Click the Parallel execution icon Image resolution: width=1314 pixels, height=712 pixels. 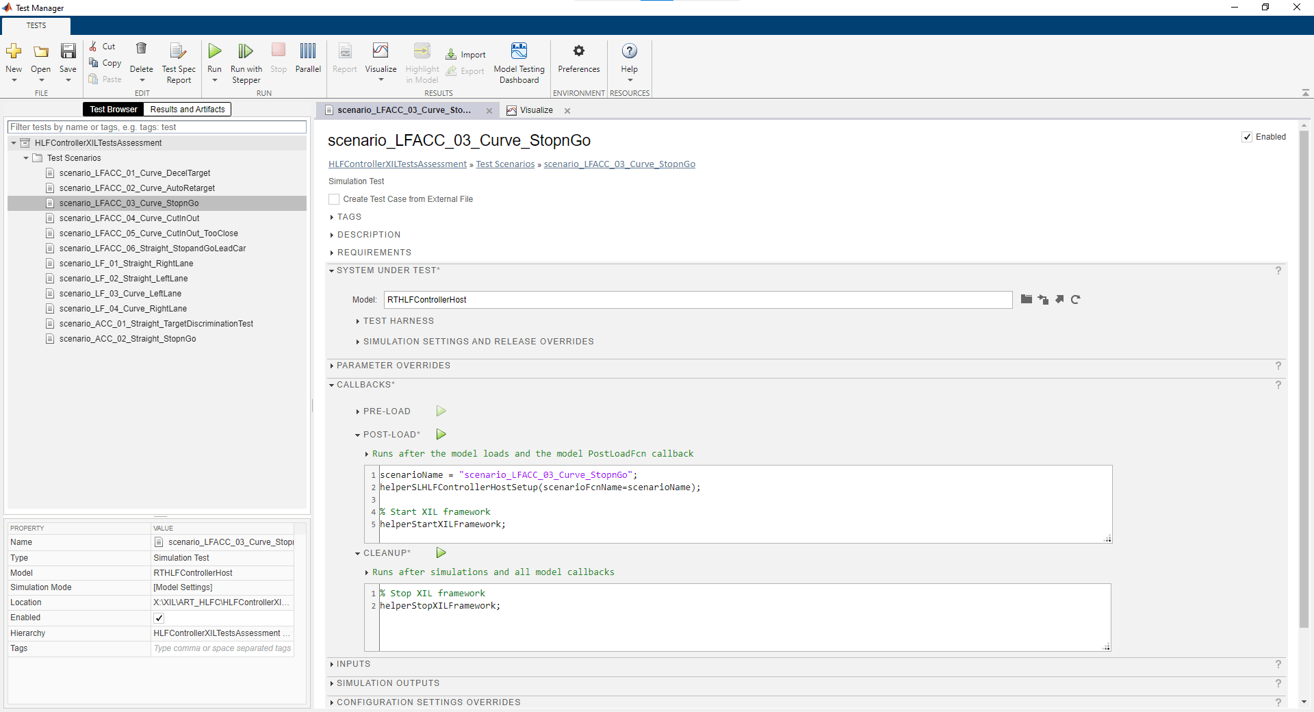(308, 51)
